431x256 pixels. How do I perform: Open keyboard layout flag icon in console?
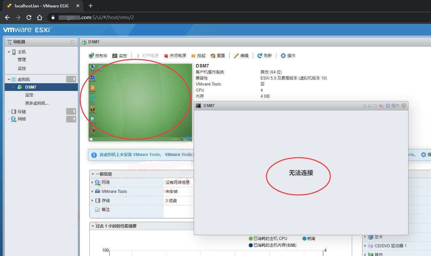coord(381,106)
